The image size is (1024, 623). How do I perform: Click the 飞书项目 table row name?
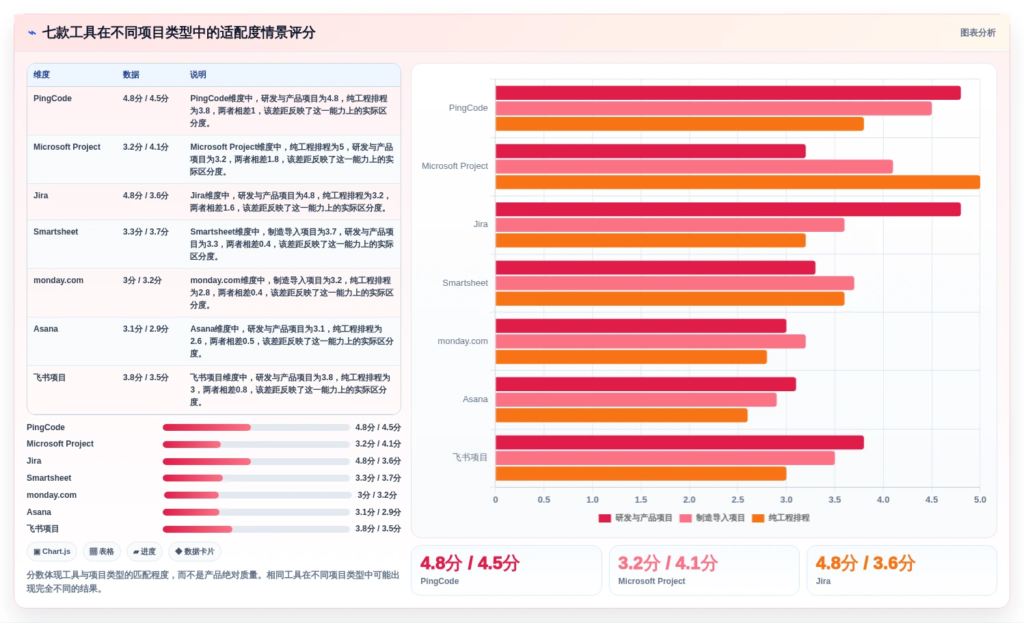pyautogui.click(x=50, y=377)
